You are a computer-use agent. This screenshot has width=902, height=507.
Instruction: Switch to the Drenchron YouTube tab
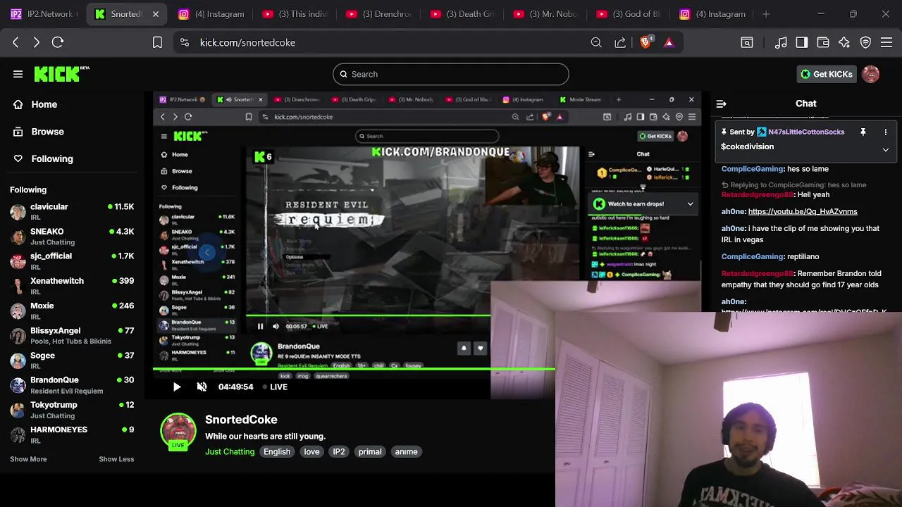(x=379, y=14)
